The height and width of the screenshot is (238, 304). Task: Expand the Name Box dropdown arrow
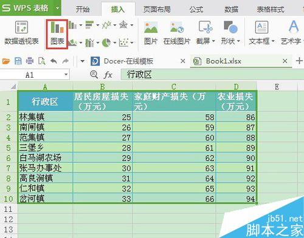click(66, 75)
